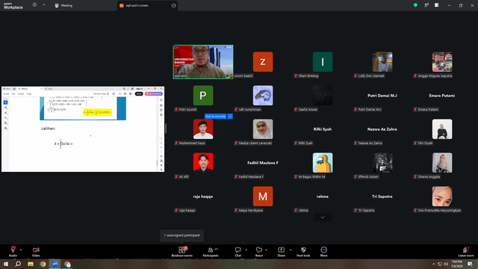Click the Ask to unmute button
478x269 pixels.
tap(216, 117)
